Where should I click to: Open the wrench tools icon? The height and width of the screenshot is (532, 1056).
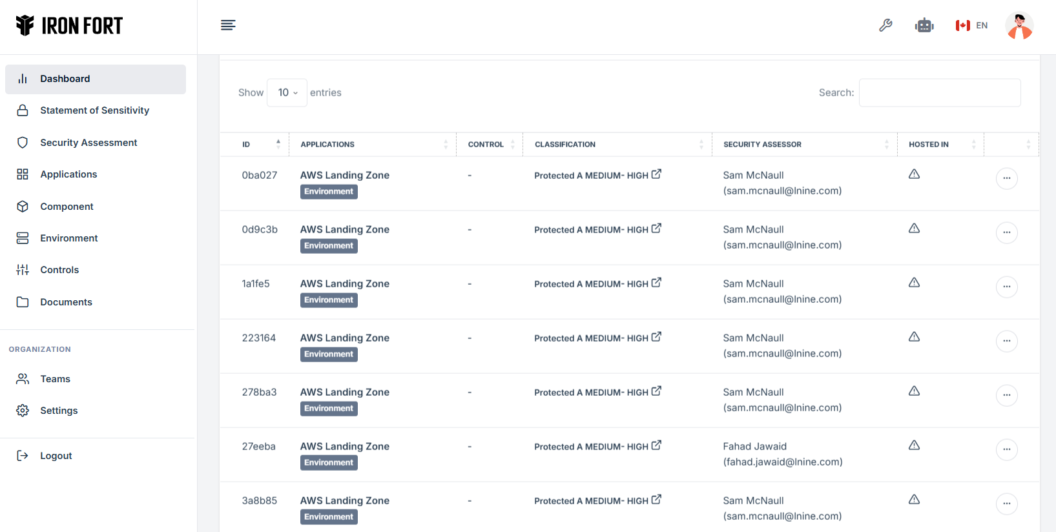pyautogui.click(x=885, y=25)
